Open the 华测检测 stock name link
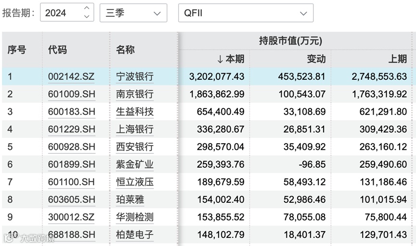 tap(135, 217)
